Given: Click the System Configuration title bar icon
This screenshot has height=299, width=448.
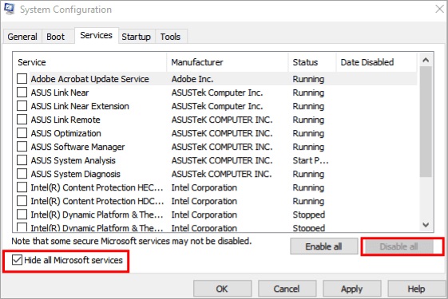Looking at the screenshot, I should click(x=10, y=9).
